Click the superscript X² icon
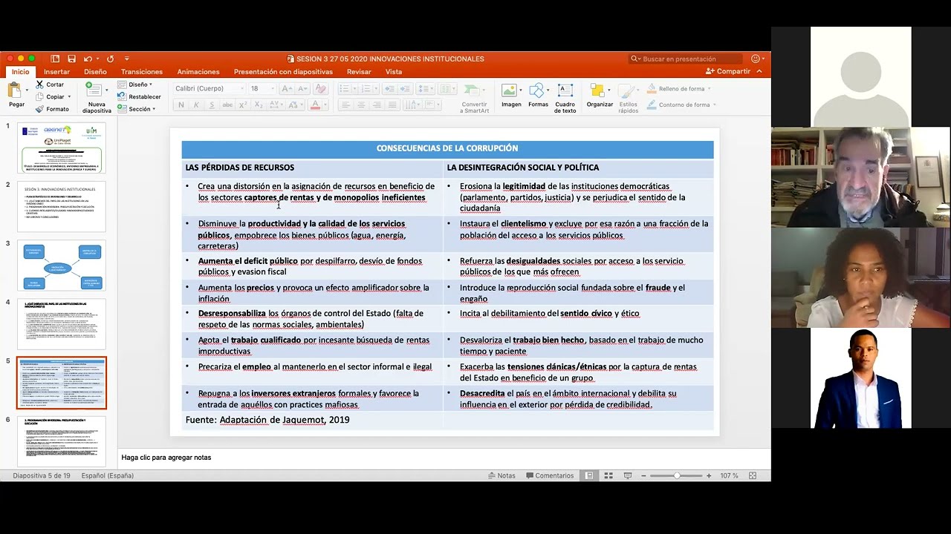951x534 pixels. coord(244,105)
